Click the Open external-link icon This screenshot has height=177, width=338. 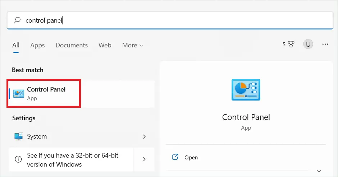[x=175, y=157]
